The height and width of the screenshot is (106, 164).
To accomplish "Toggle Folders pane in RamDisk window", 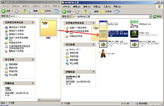I will coord(45,11).
